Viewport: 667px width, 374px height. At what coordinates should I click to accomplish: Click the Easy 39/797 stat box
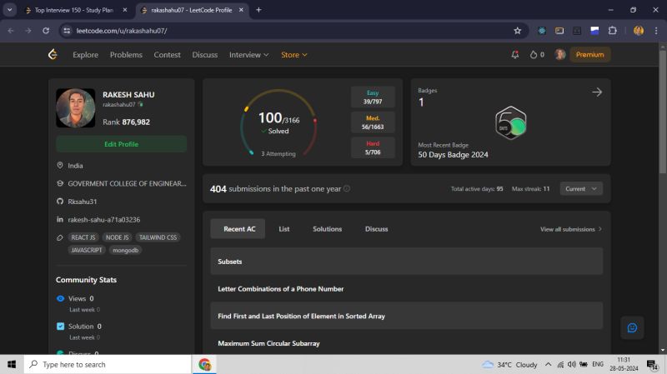(x=373, y=97)
